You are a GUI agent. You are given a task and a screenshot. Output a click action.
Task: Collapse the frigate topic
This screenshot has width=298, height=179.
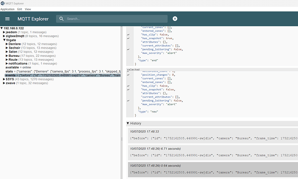4,40
